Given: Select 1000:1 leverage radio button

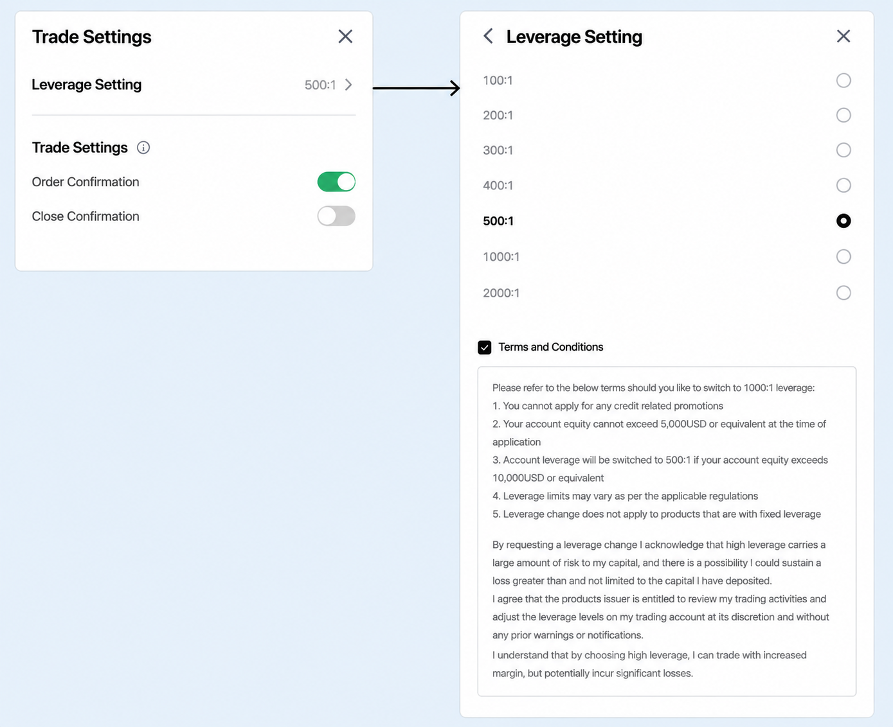Looking at the screenshot, I should [x=843, y=256].
